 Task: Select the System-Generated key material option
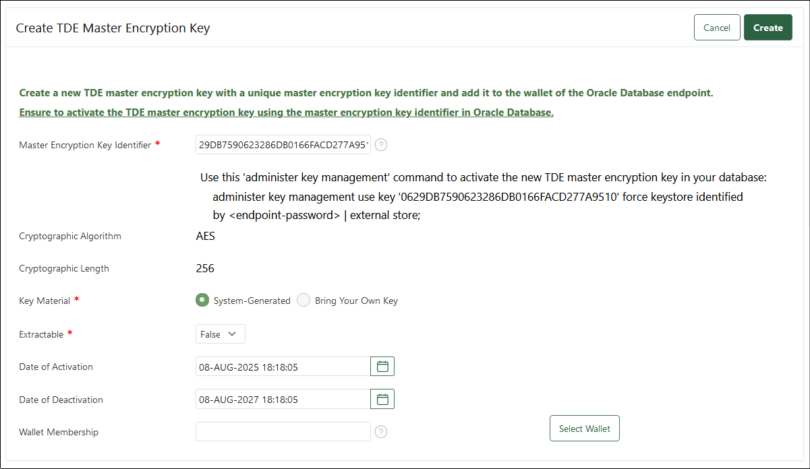[202, 300]
